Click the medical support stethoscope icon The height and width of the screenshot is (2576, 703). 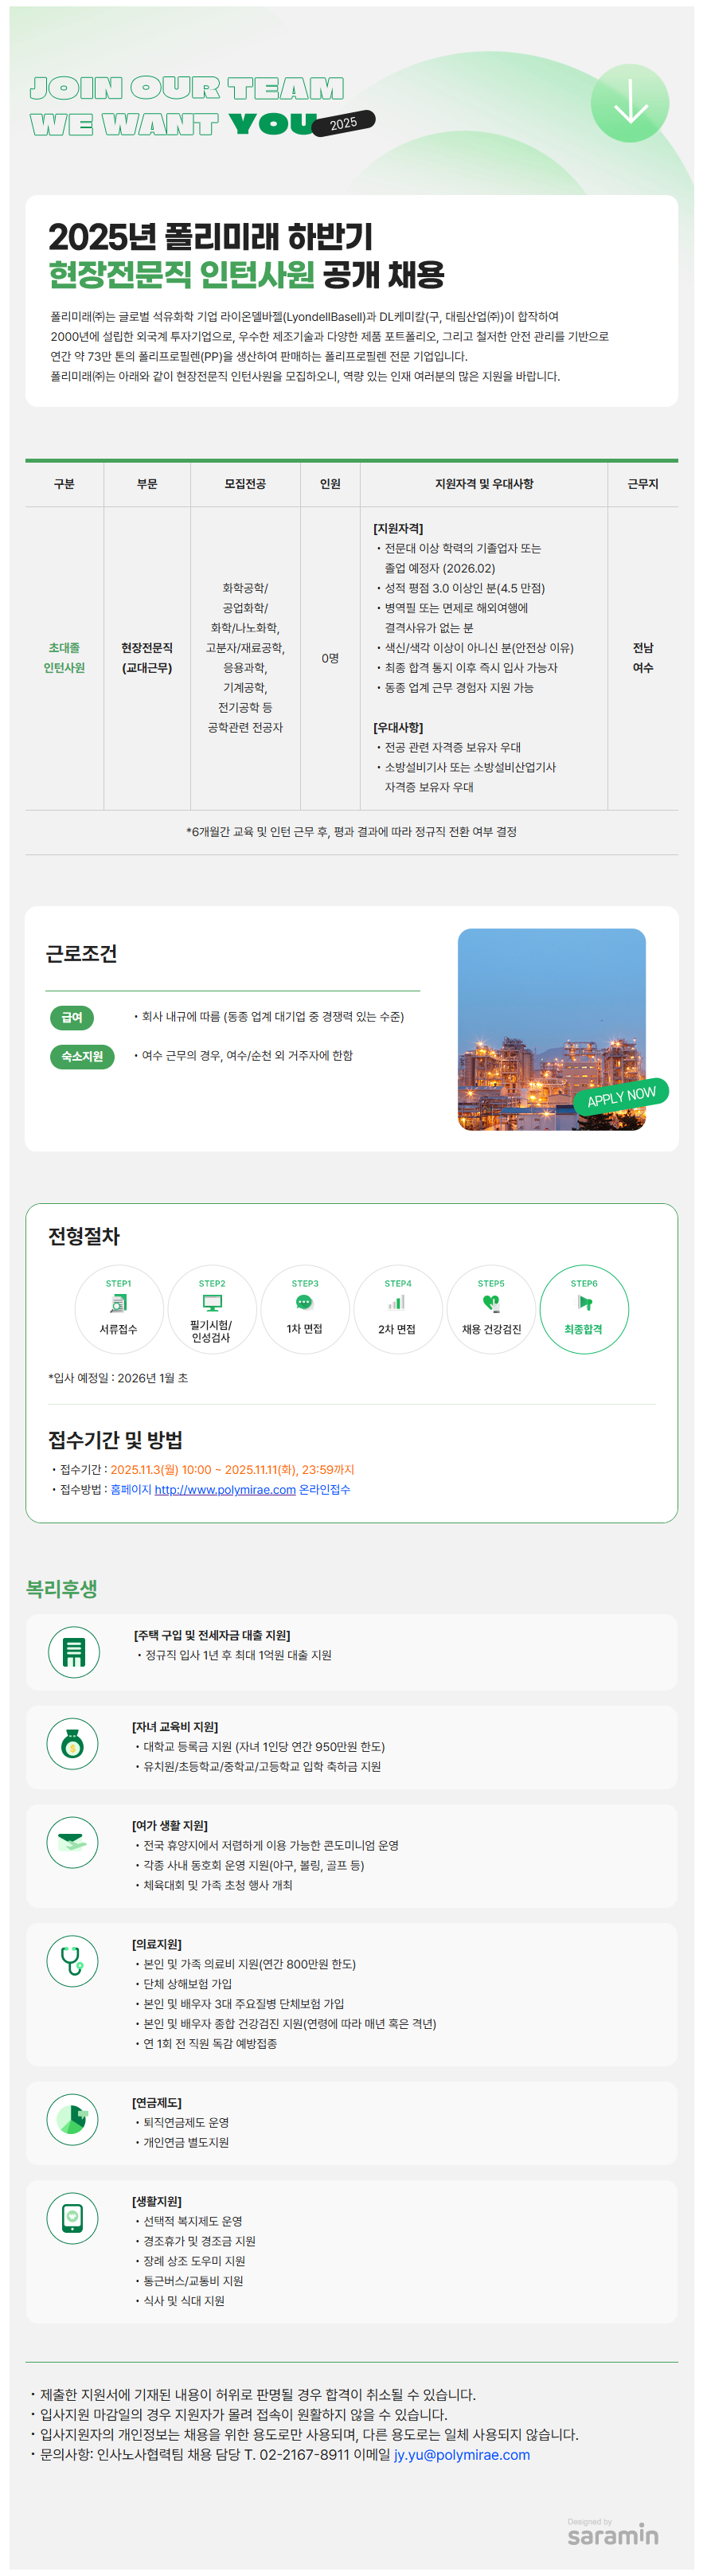point(72,1961)
